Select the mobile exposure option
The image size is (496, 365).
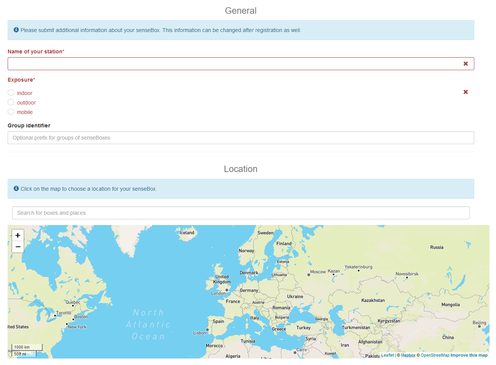[x=11, y=112]
